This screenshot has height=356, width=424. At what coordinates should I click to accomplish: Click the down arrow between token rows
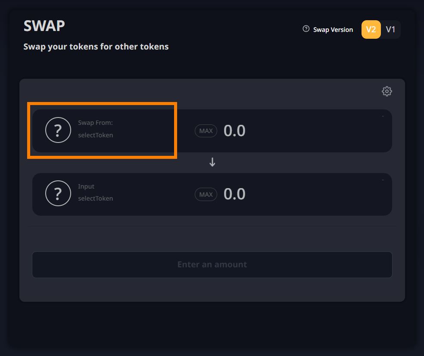coord(212,162)
